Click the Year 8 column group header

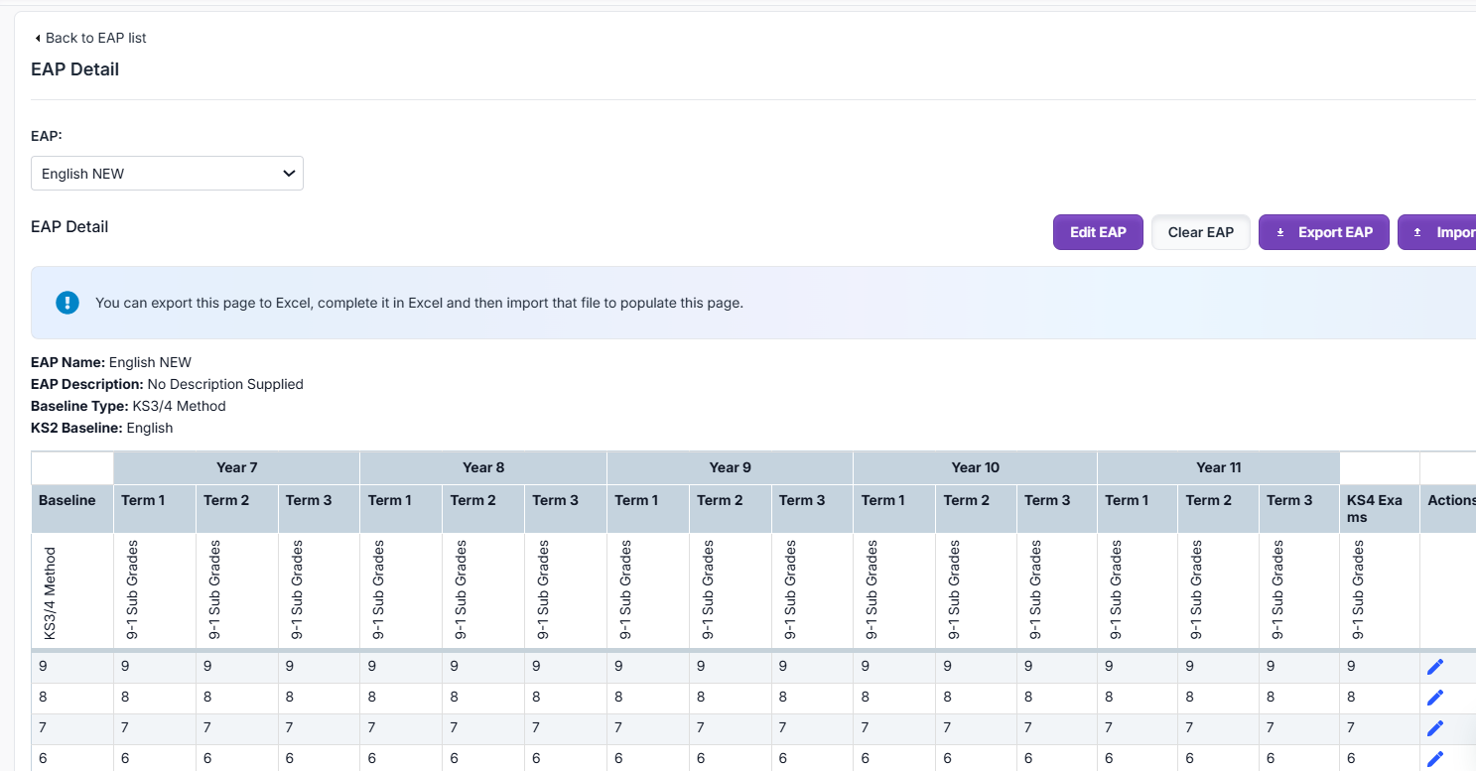(x=483, y=467)
